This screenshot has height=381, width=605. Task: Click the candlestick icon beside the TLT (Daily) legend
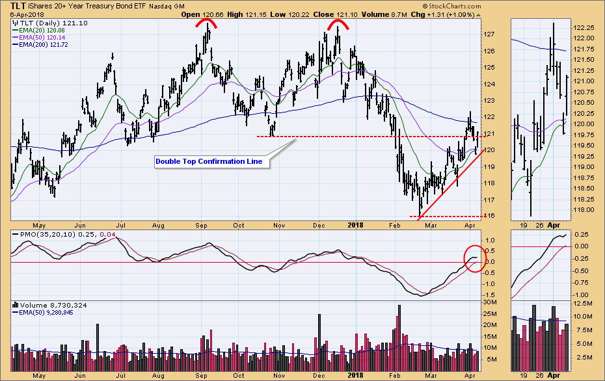coord(16,23)
